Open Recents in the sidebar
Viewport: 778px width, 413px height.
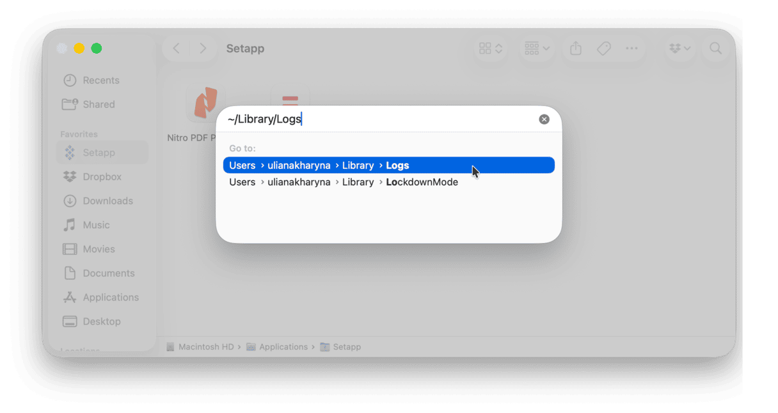point(101,81)
